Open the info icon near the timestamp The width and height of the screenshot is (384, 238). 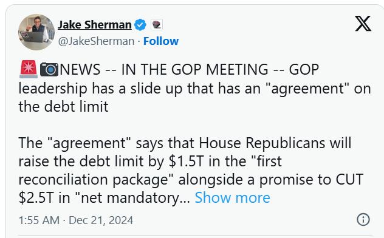(x=363, y=219)
